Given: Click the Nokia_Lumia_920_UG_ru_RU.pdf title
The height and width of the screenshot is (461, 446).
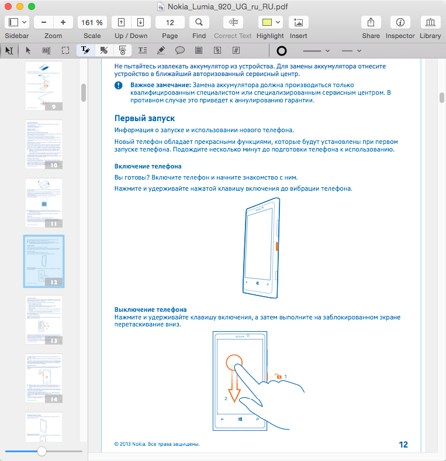Looking at the screenshot, I should tap(228, 6).
